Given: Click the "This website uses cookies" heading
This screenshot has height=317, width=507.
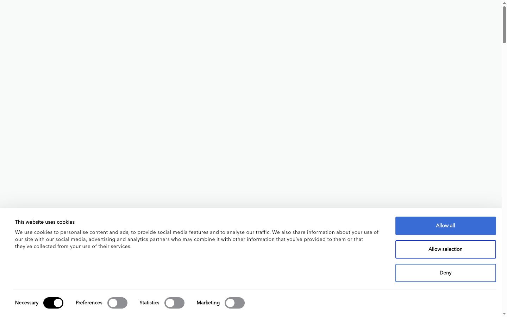Looking at the screenshot, I should tap(45, 222).
